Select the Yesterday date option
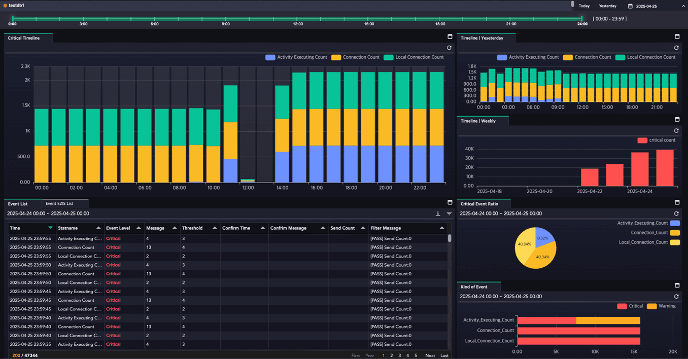This screenshot has width=688, height=359. click(x=607, y=6)
